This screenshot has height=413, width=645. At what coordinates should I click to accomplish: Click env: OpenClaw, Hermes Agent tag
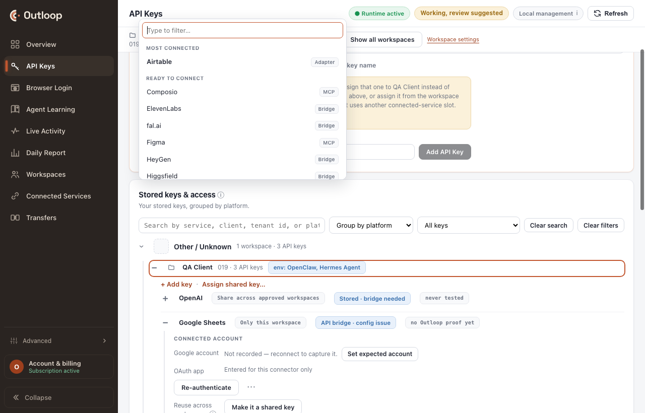317,267
